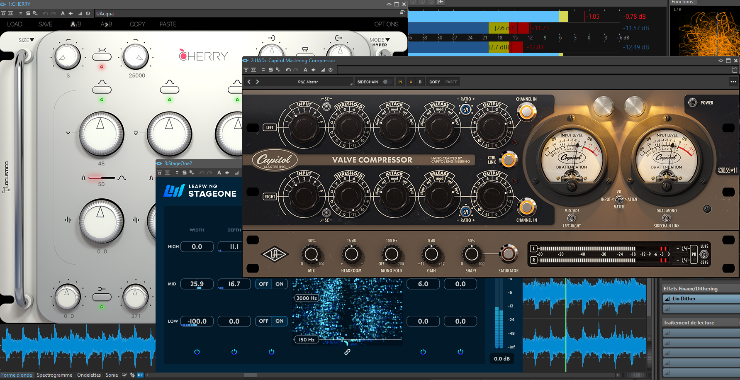This screenshot has width=740, height=380.
Task: Set the StageOne LOW row switch to ON
Action: tap(280, 321)
